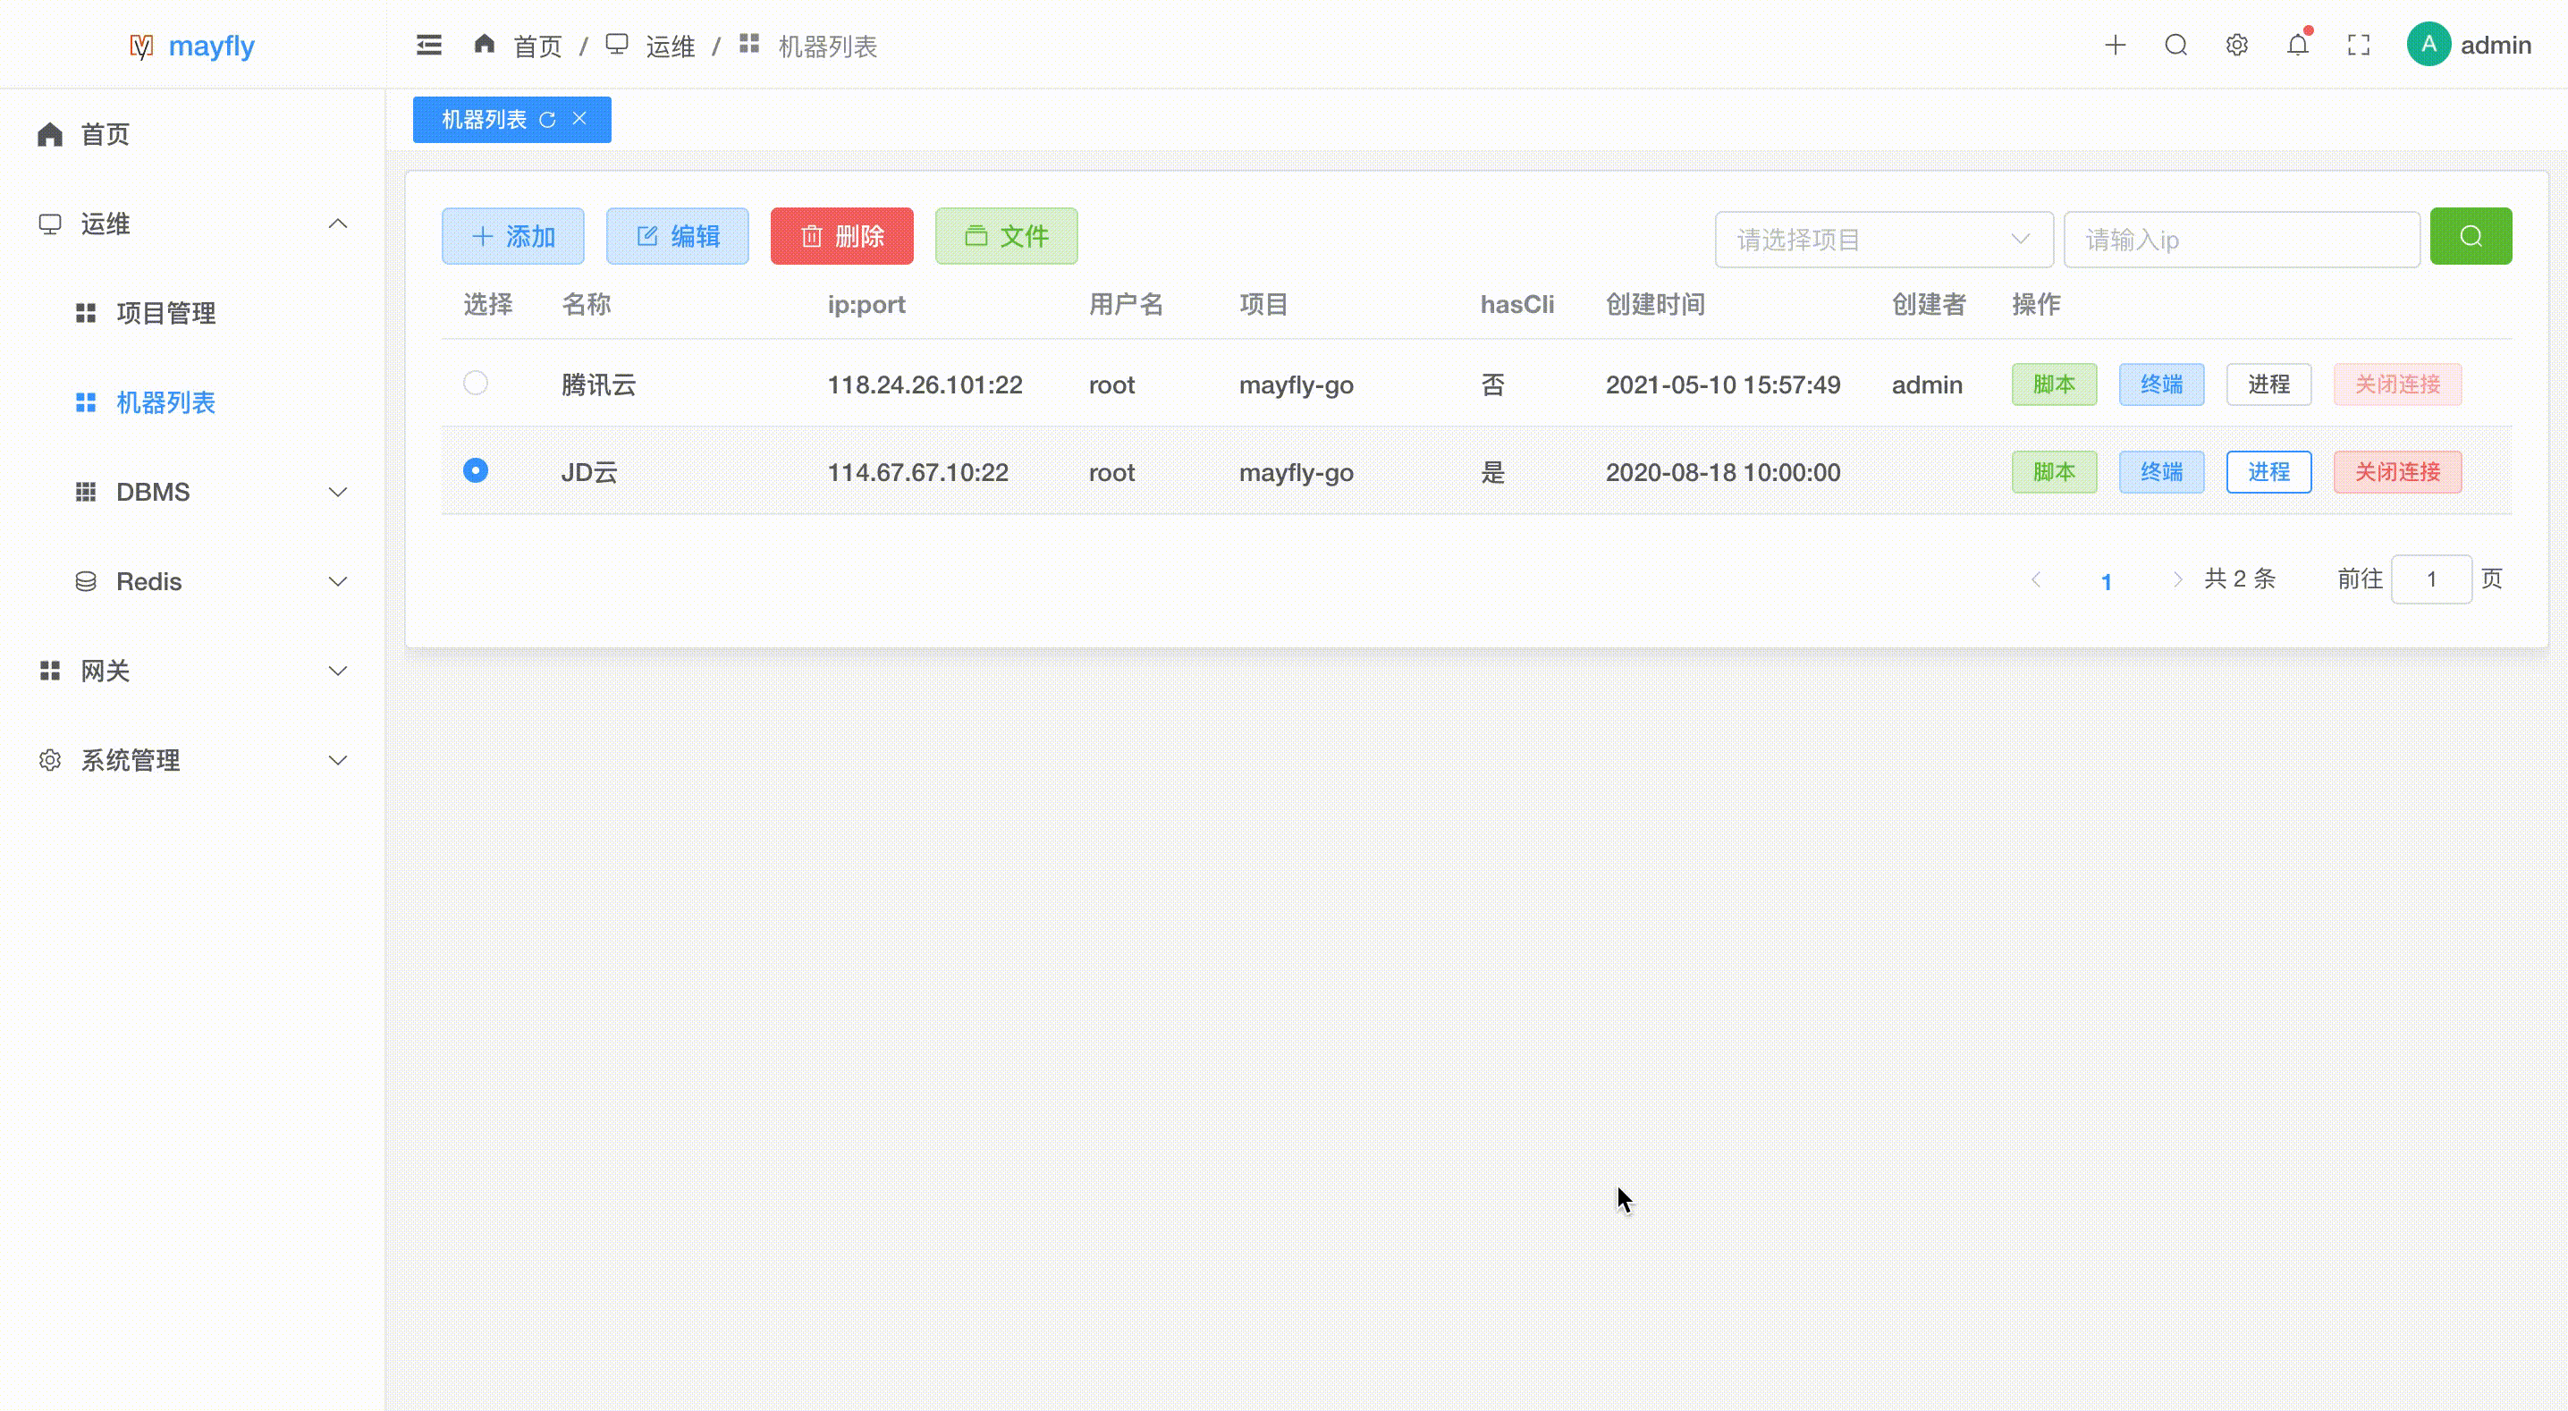Open 终端 for the JD云 machine
This screenshot has width=2568, height=1411.
coord(2160,471)
